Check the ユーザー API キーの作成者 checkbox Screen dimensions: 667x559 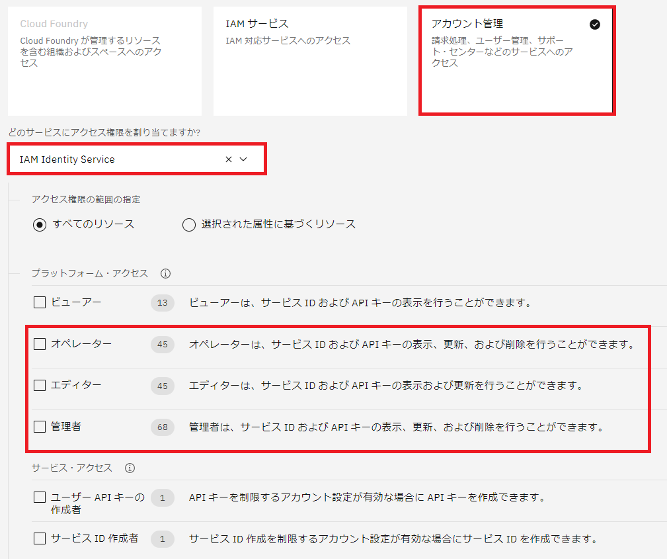pos(40,497)
